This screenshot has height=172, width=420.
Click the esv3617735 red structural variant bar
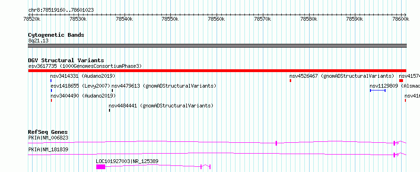tap(217, 71)
